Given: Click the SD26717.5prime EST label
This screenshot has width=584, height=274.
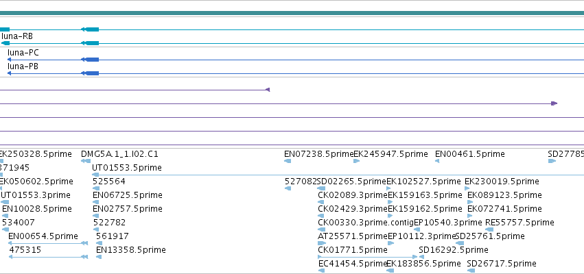Looking at the screenshot, I should point(502,264).
